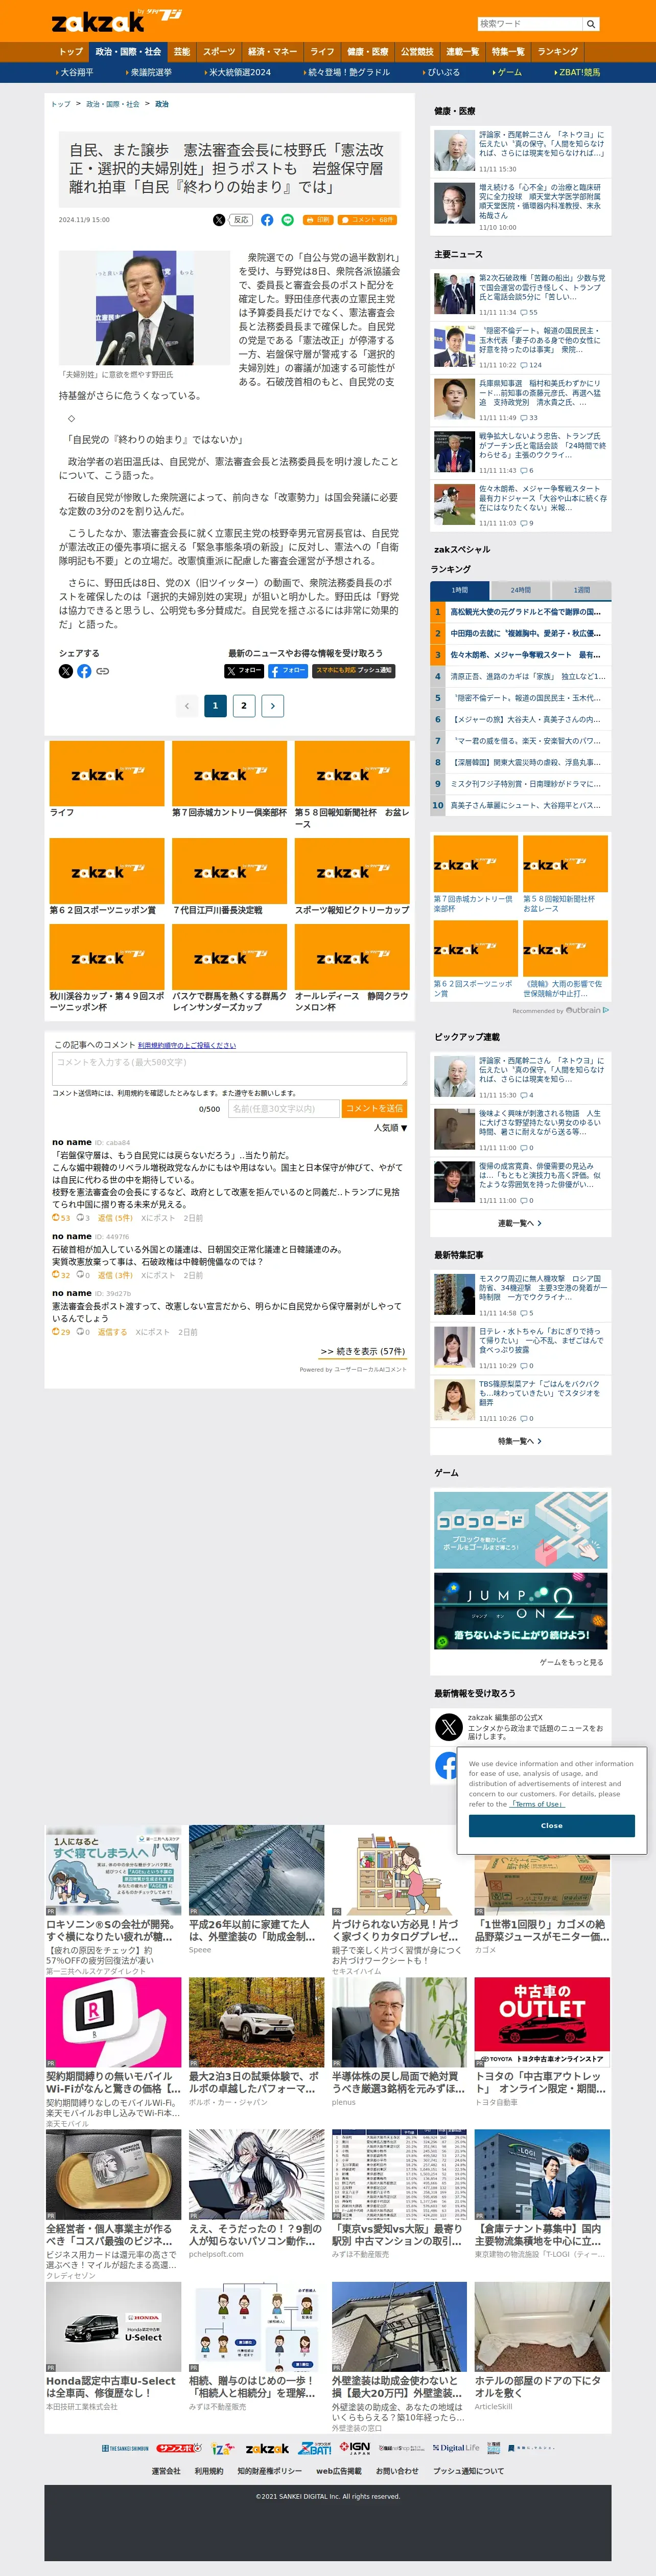Expand 返信 (3件) replies
Viewport: 656px width, 2576px height.
(115, 1275)
